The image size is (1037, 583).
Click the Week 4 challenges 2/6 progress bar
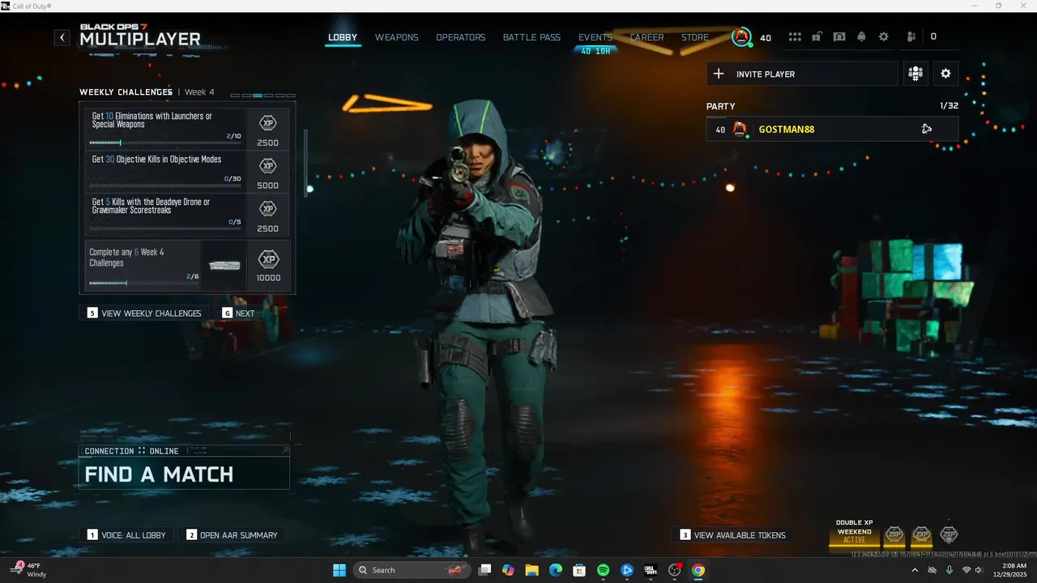pyautogui.click(x=144, y=283)
